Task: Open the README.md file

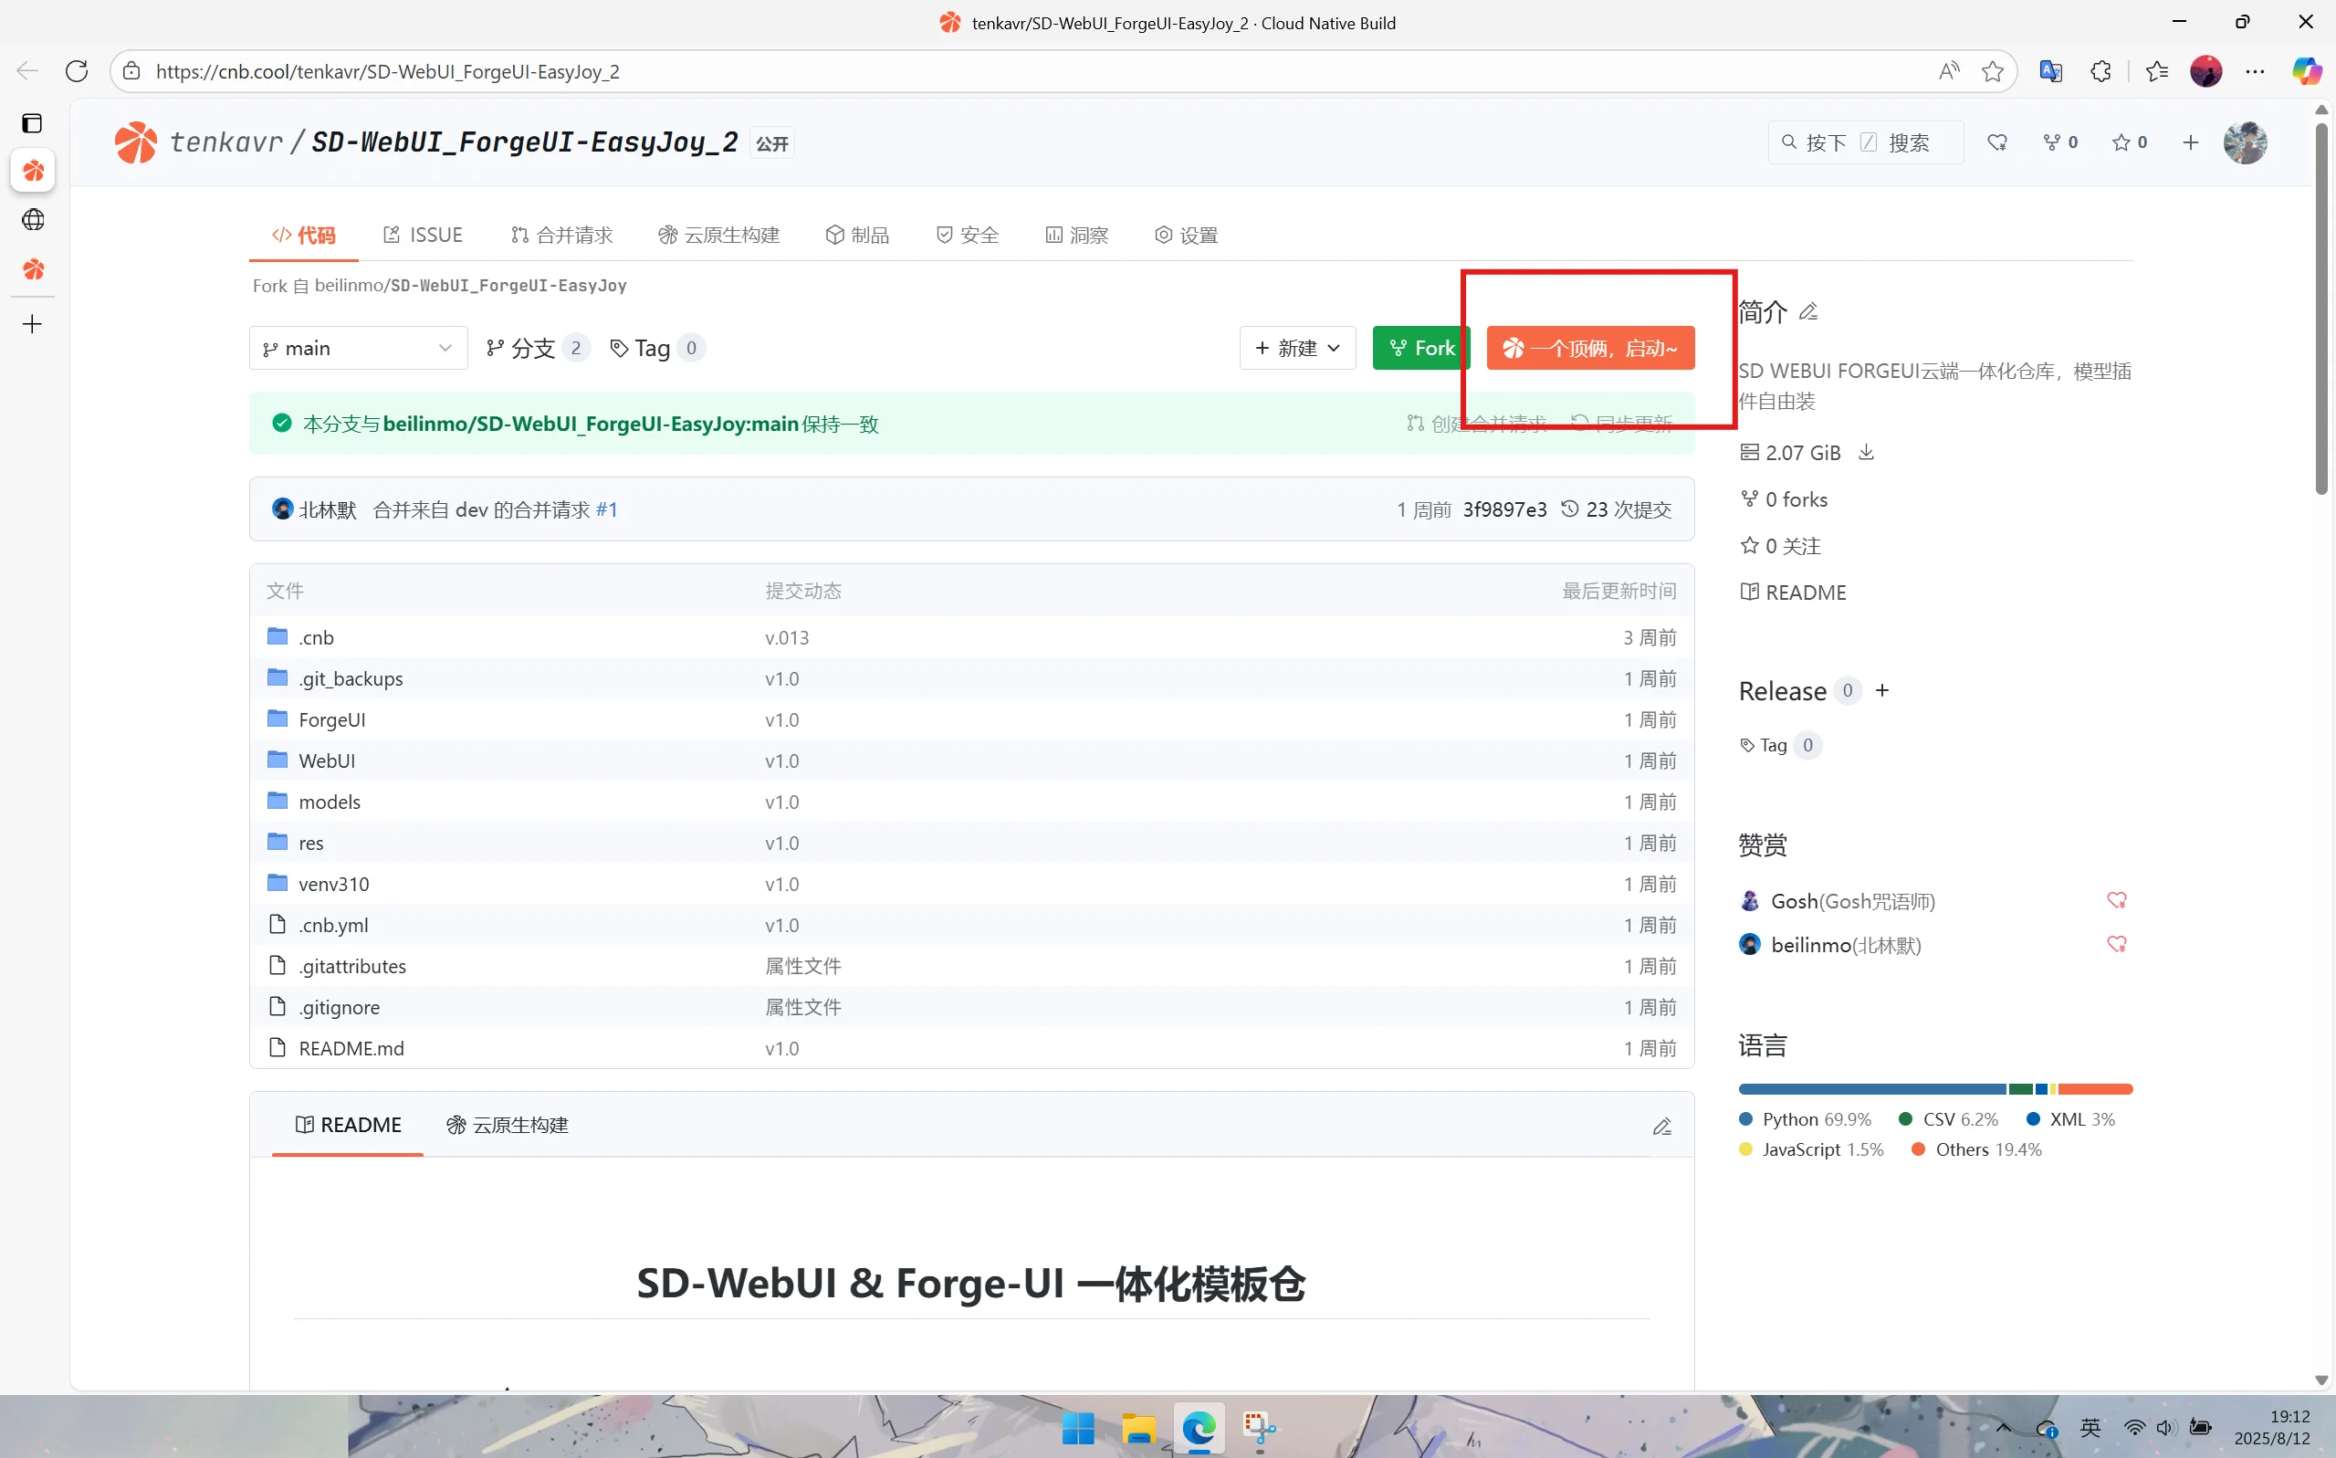Action: click(351, 1048)
